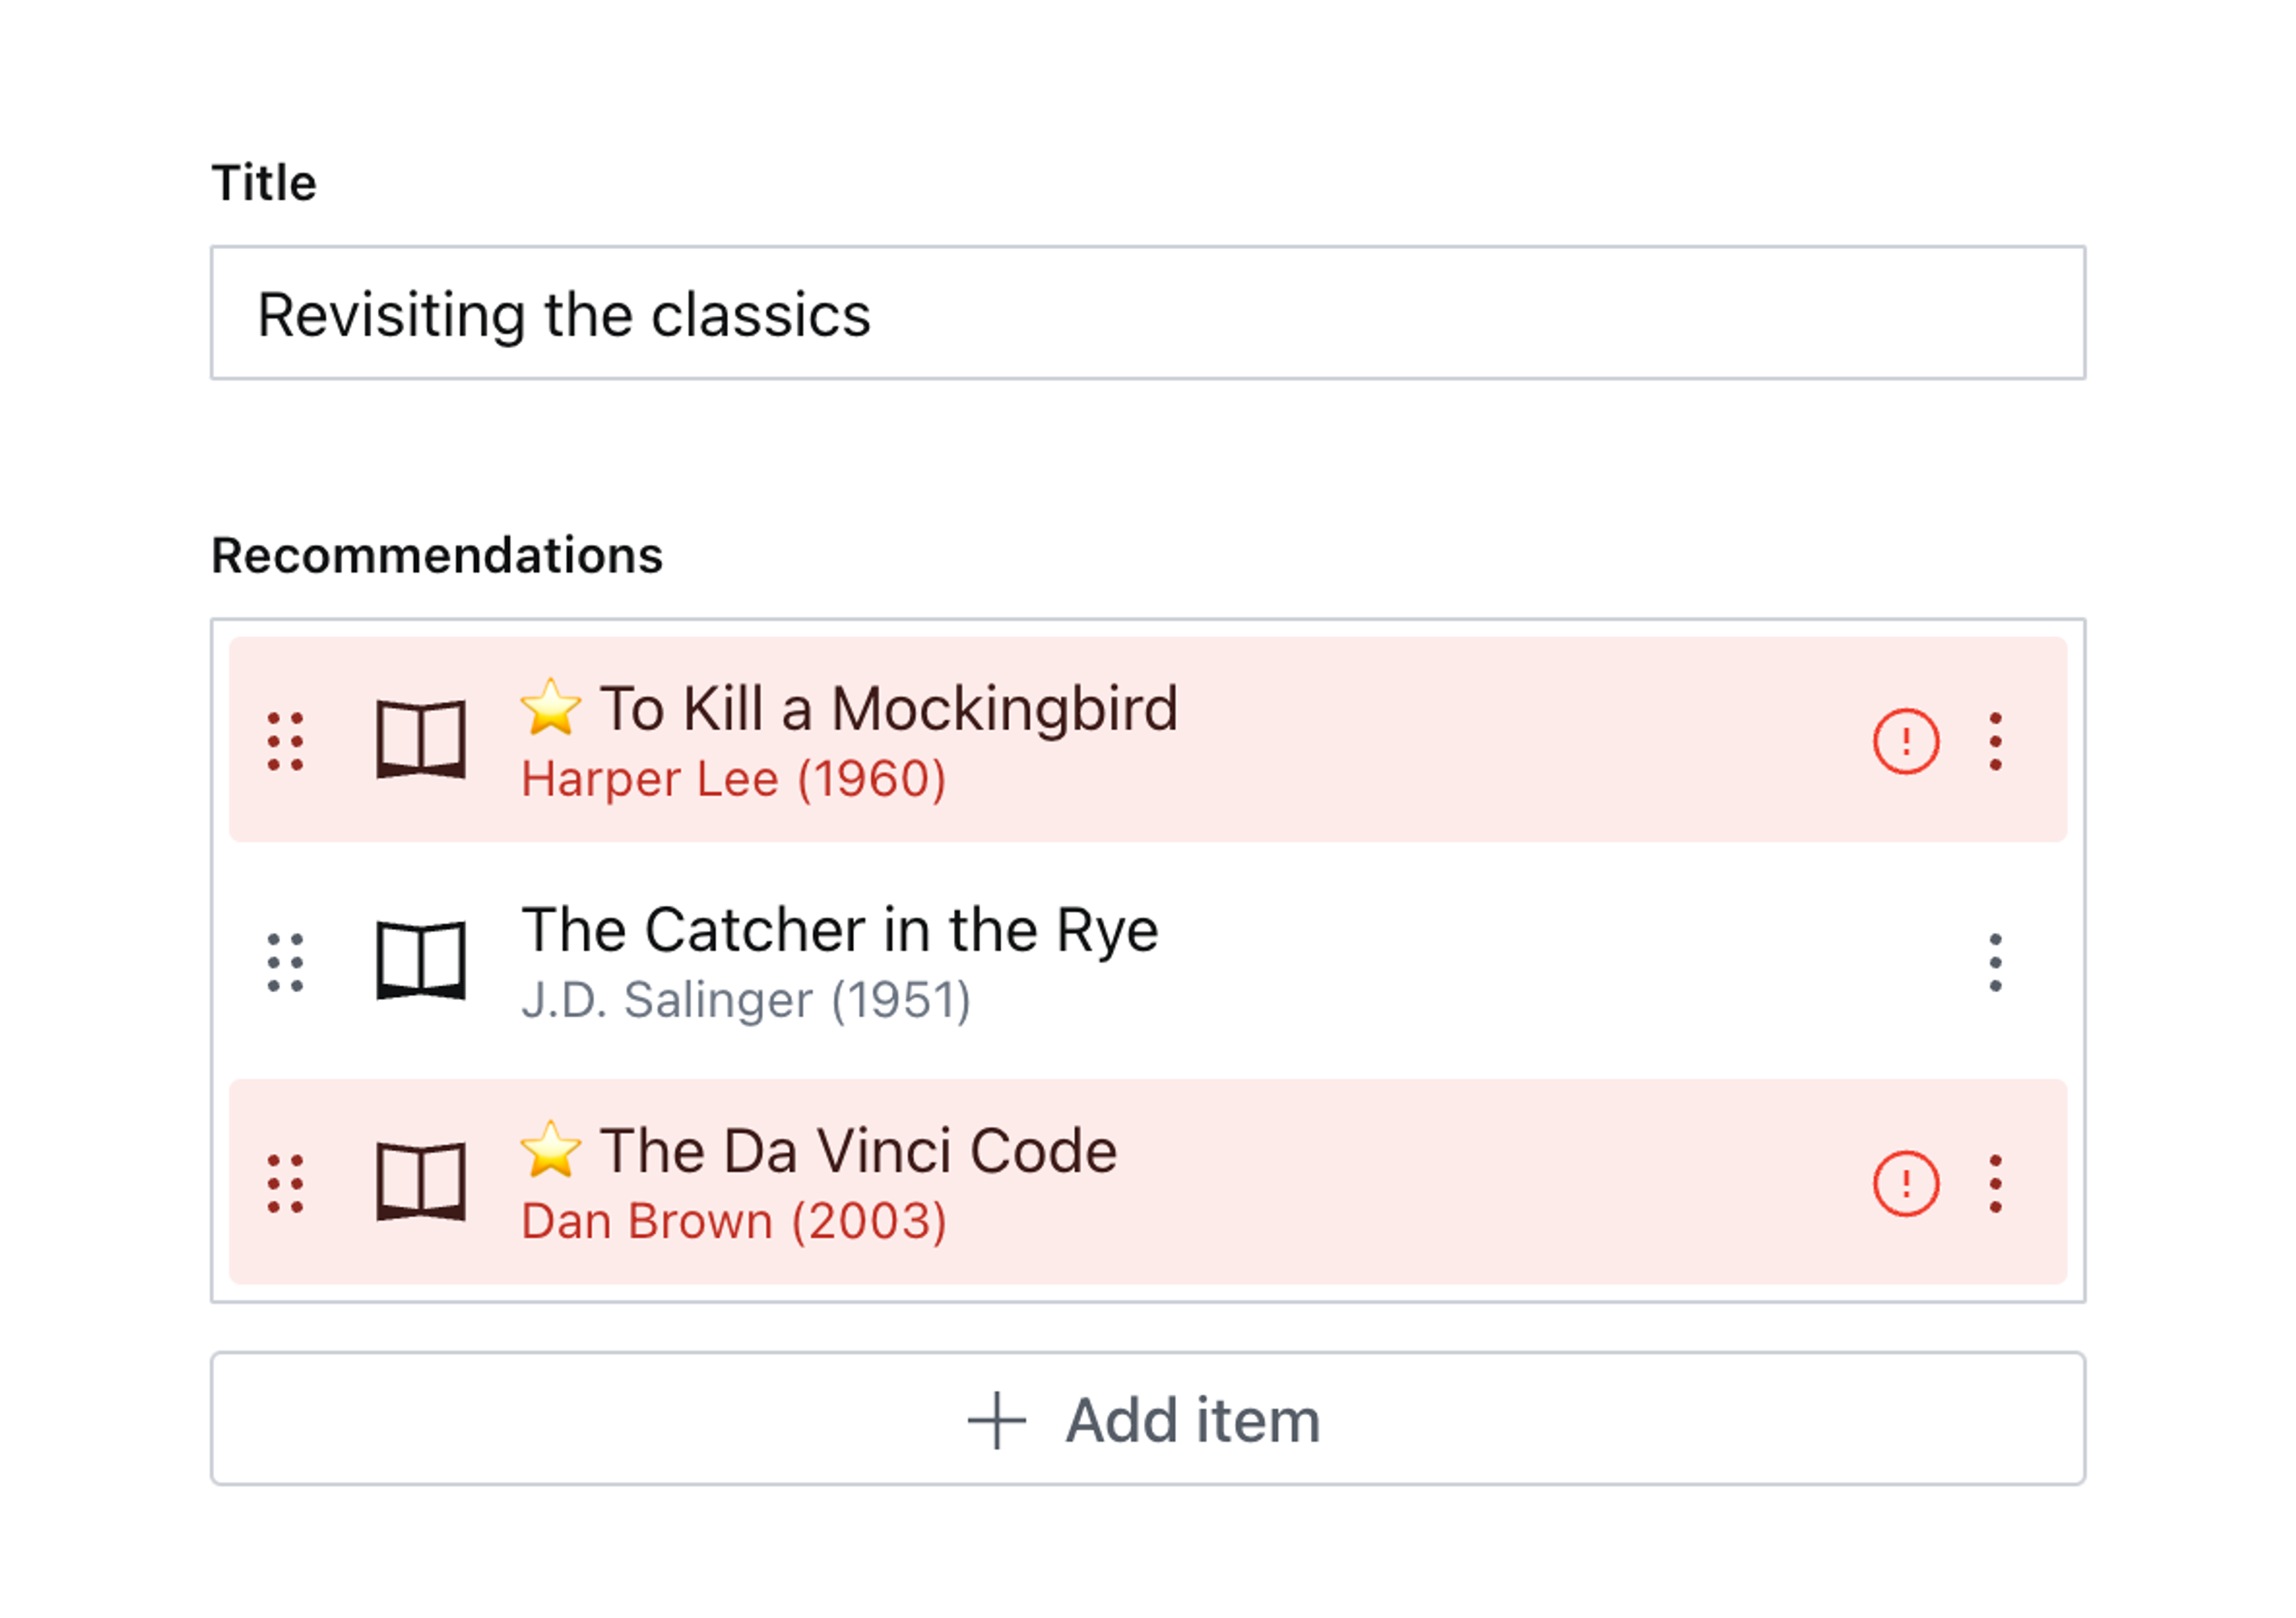This screenshot has width=2296, height=1618.
Task: Click plus icon in Add item button
Action: tap(997, 1420)
